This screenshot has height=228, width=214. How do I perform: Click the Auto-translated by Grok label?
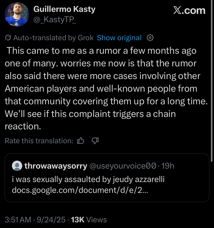(x=53, y=38)
